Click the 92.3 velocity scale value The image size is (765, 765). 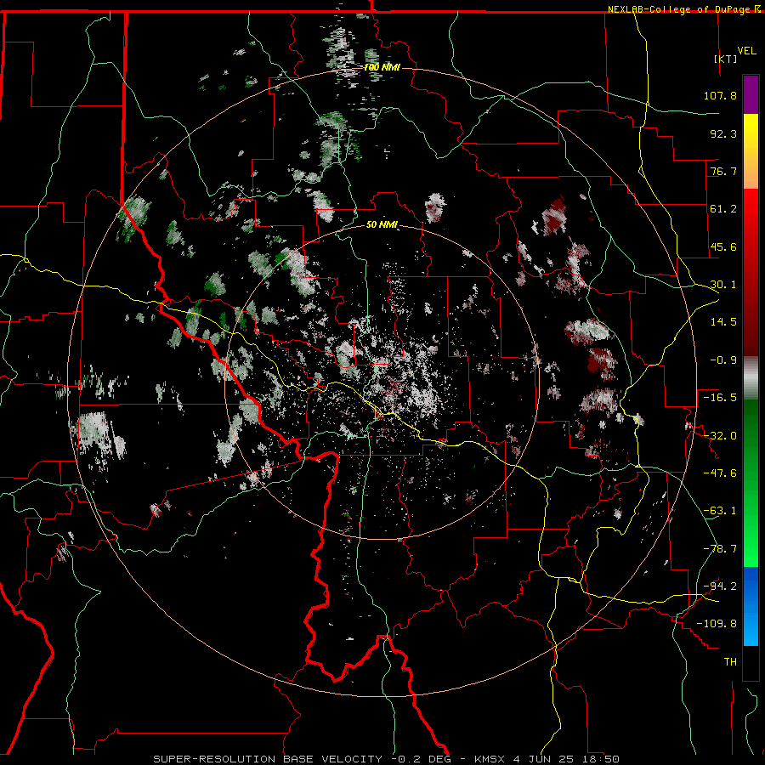point(723,133)
